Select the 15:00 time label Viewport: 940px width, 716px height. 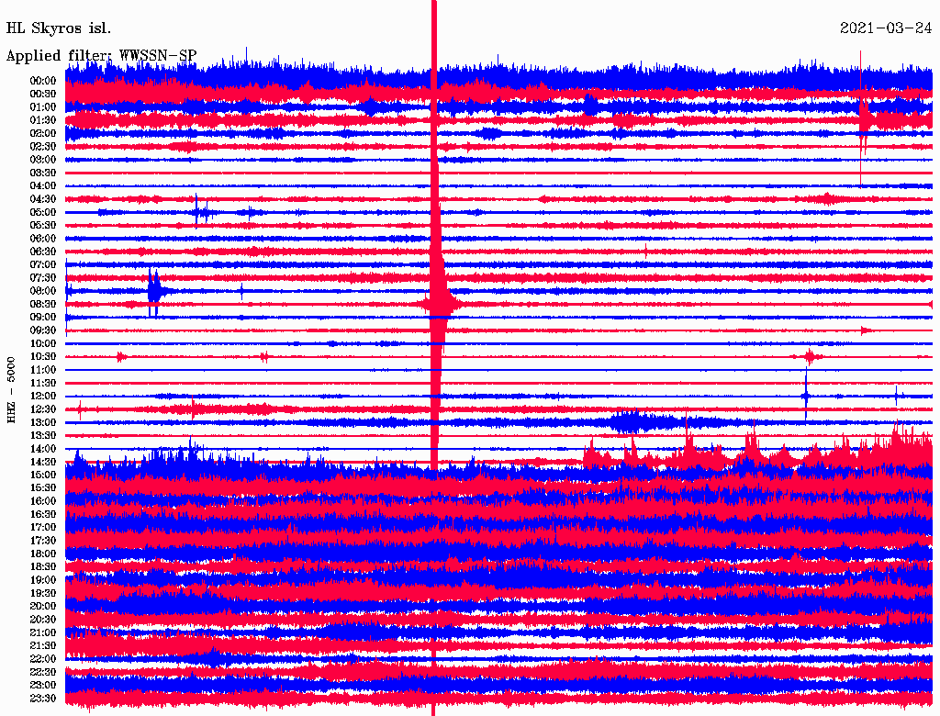(x=43, y=475)
